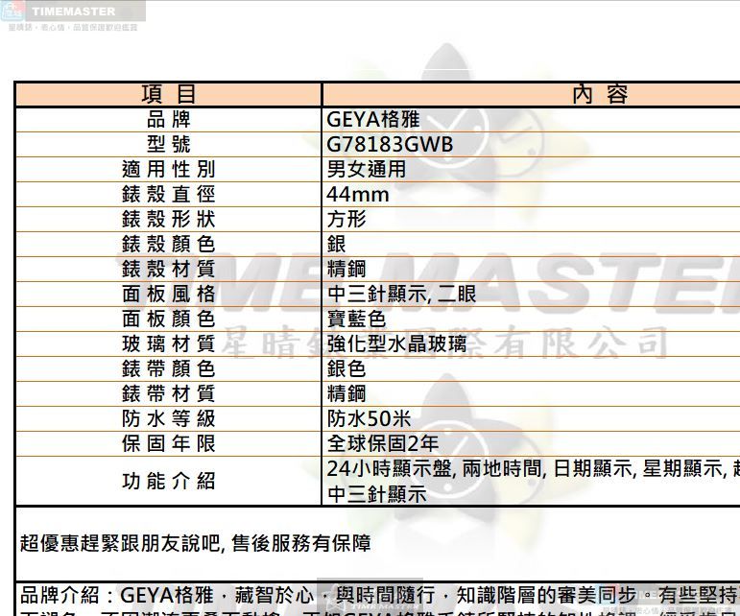
Task: Select the 全球保固2年 warranty value
Action: [x=383, y=444]
